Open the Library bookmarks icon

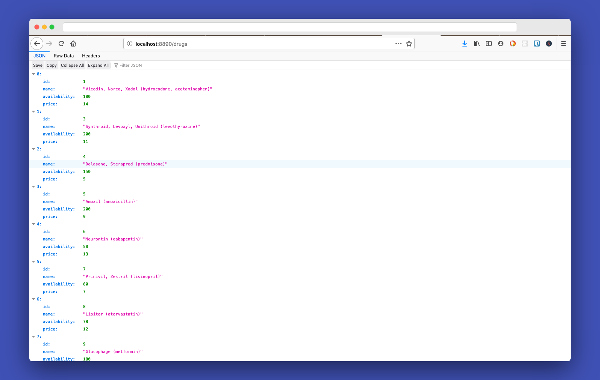(477, 44)
